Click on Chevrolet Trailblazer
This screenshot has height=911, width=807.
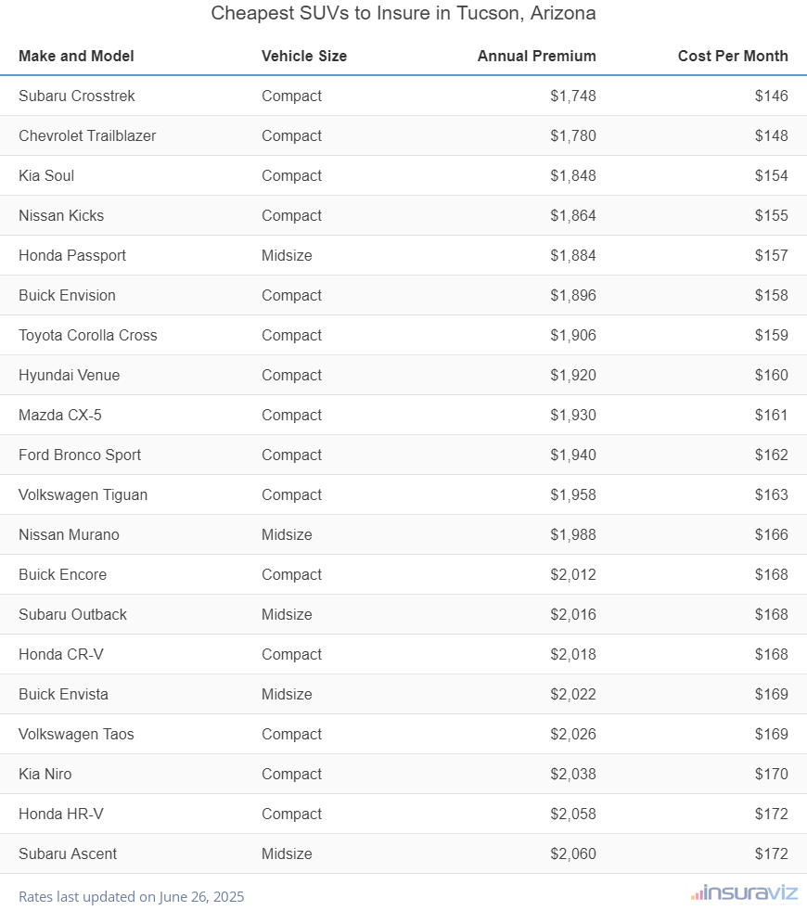87,135
